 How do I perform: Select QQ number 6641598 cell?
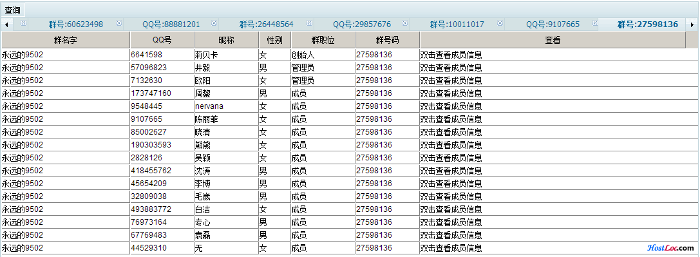(162, 55)
